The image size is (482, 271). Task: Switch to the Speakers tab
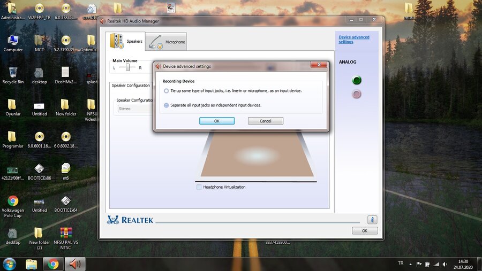(126, 41)
